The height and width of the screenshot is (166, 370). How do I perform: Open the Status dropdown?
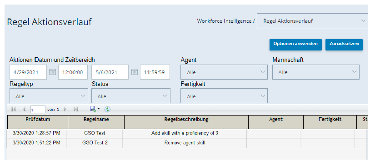point(131,96)
